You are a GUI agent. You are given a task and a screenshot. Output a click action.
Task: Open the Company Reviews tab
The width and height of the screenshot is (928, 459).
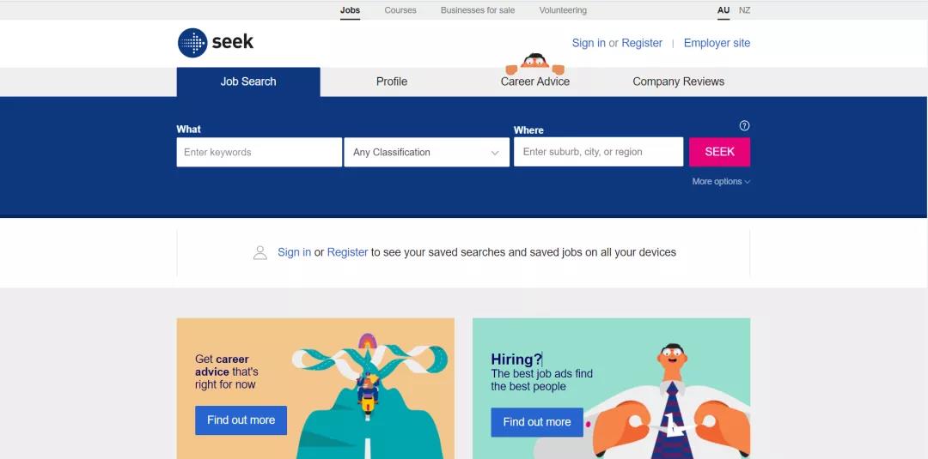tap(678, 82)
